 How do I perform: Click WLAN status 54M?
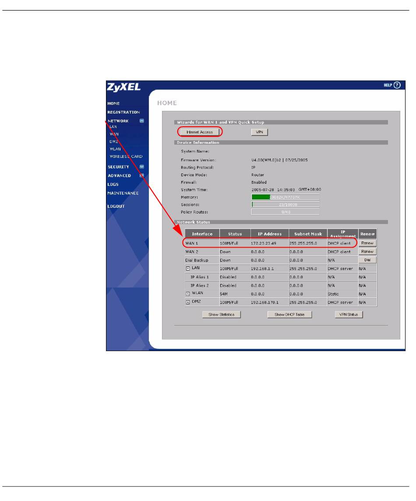tap(224, 294)
